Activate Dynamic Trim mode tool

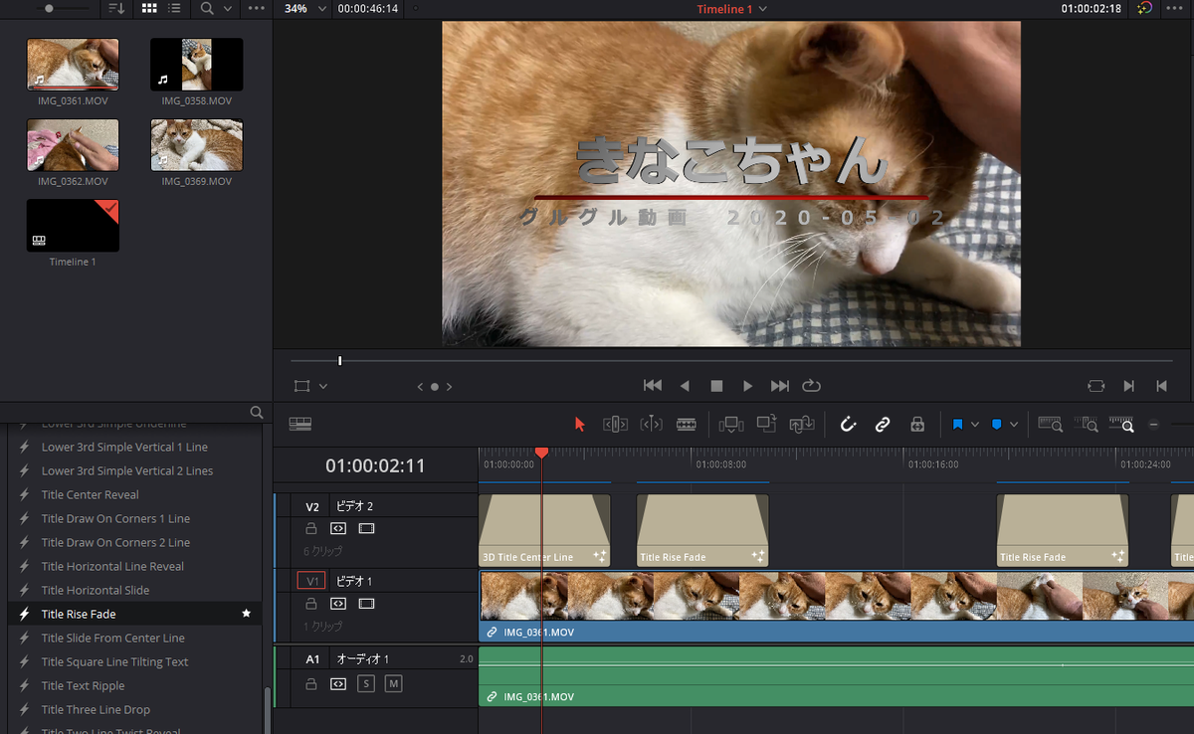[651, 425]
